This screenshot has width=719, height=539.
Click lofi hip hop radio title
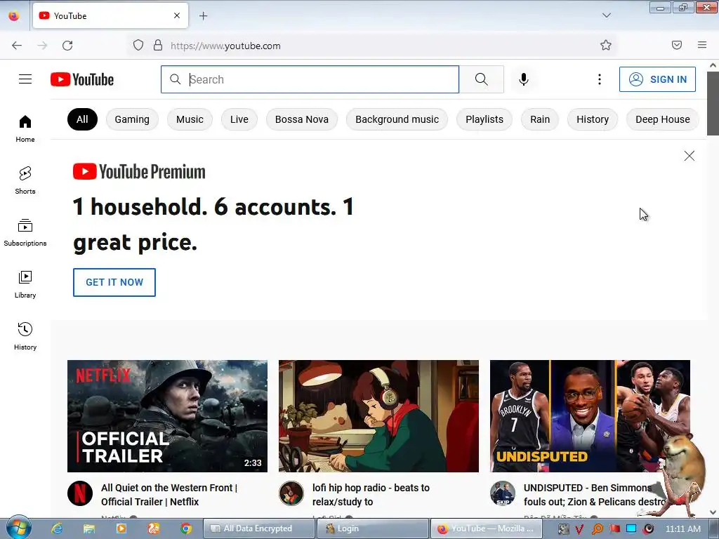tap(371, 495)
